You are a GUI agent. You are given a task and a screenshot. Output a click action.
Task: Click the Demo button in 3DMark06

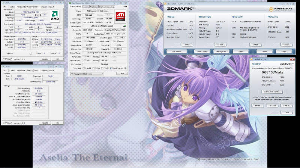point(265,52)
